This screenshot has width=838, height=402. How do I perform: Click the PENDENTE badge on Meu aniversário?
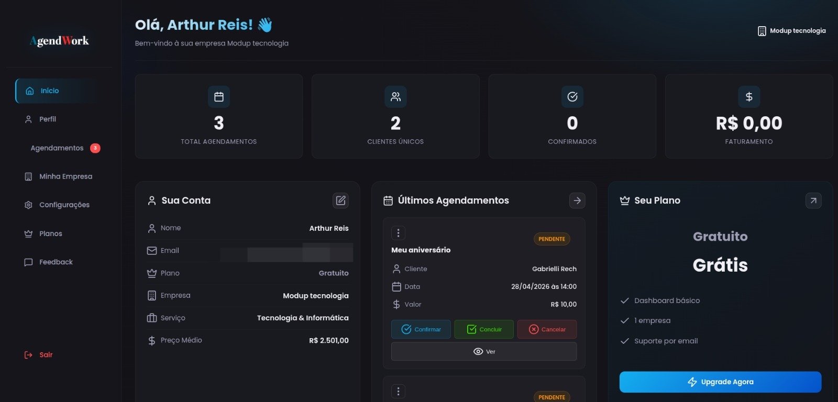pos(552,239)
